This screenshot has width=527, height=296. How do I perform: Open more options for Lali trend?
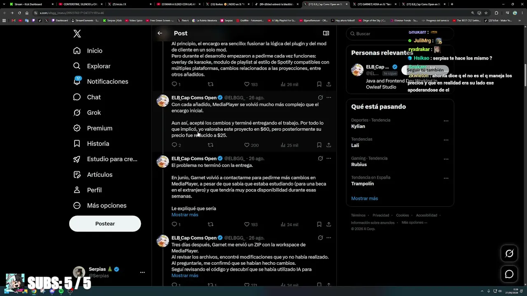coord(446,140)
